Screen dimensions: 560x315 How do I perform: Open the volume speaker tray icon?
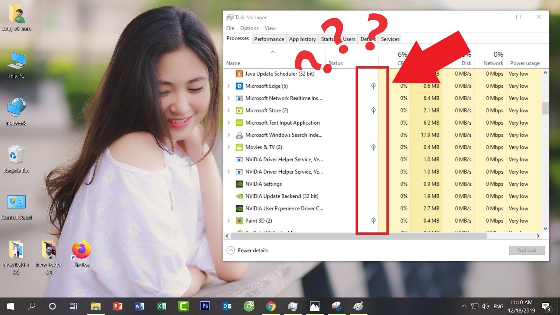coord(485,306)
